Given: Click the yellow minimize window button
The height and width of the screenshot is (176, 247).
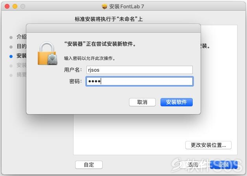Looking at the screenshot, I should pyautogui.click(x=15, y=6).
